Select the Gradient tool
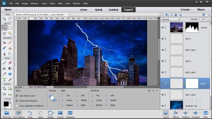Viewport: 212px width, 119px height. [10, 68]
